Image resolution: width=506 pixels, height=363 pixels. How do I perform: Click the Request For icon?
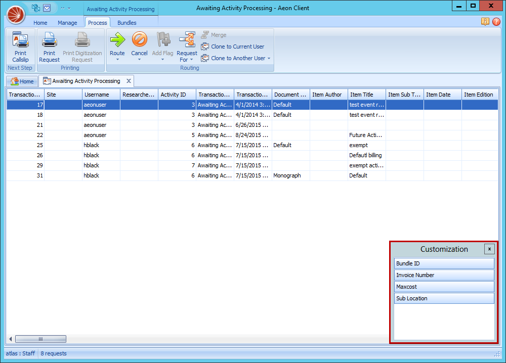click(187, 39)
